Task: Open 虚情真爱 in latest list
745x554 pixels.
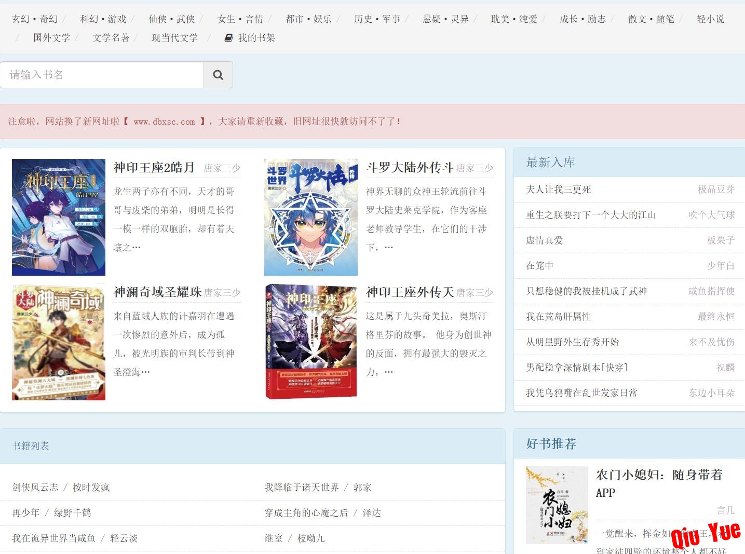Action: [545, 240]
